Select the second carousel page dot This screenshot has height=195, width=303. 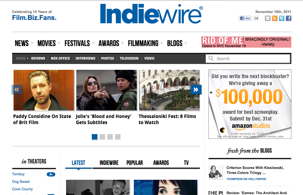tap(102, 137)
